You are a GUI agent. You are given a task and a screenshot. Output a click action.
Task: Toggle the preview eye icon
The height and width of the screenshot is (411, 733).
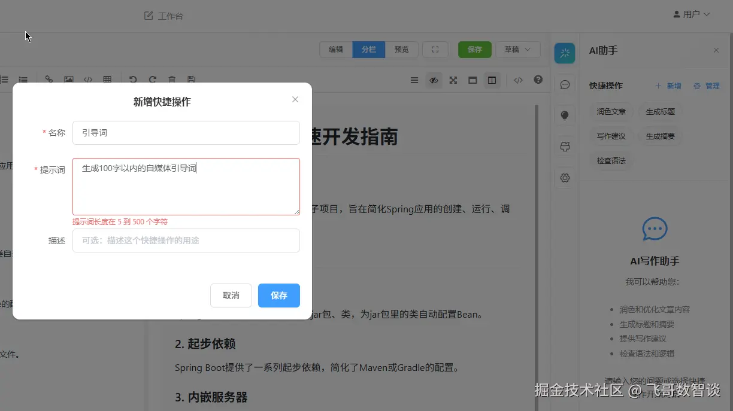point(434,80)
